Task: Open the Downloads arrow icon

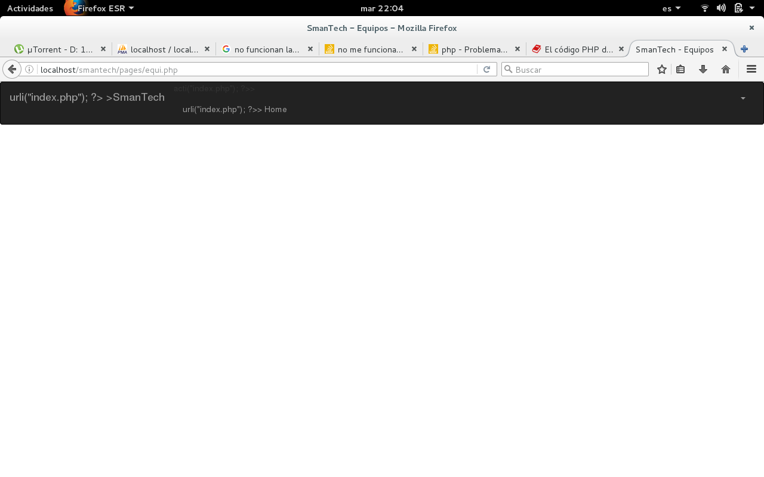Action: tap(703, 69)
